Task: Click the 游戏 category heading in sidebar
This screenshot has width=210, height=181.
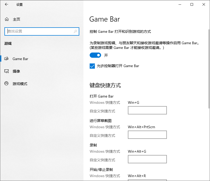Action: click(x=8, y=43)
